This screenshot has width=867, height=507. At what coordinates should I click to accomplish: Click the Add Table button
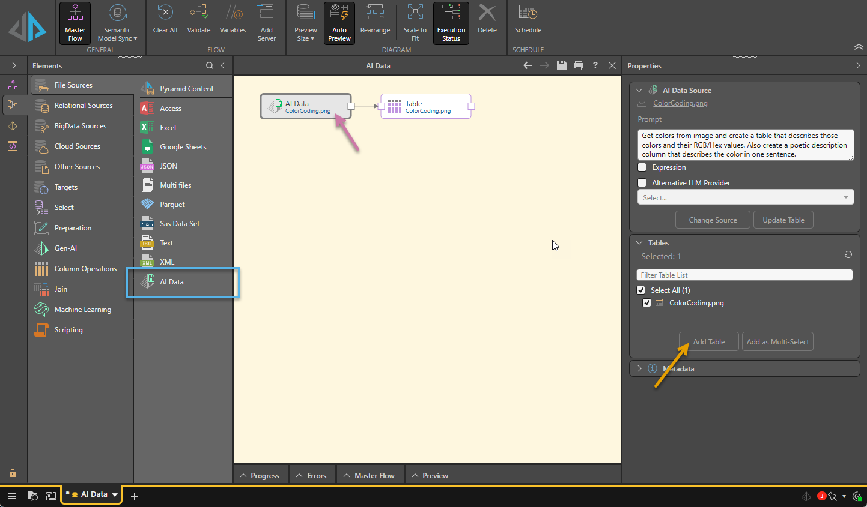coord(708,342)
